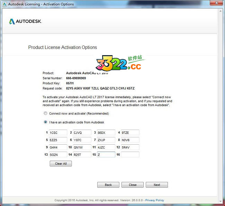The width and height of the screenshot is (225, 206).
Task: Click activation code field 9 containing G4H4
Action: [58, 147]
